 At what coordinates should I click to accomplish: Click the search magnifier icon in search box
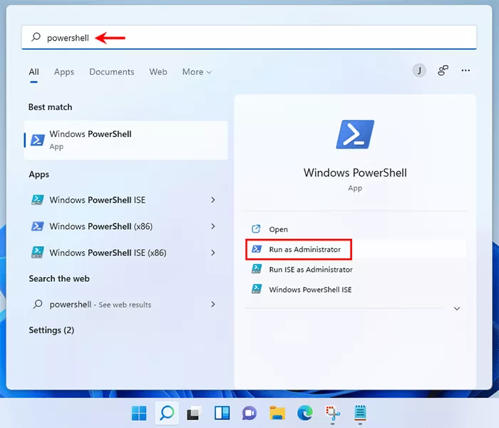tap(36, 37)
